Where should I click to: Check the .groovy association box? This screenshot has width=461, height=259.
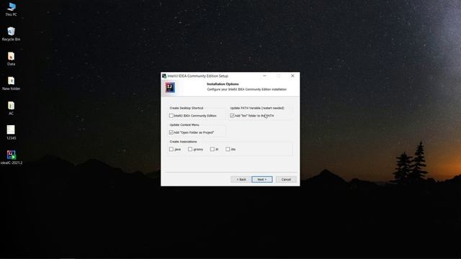(x=190, y=149)
